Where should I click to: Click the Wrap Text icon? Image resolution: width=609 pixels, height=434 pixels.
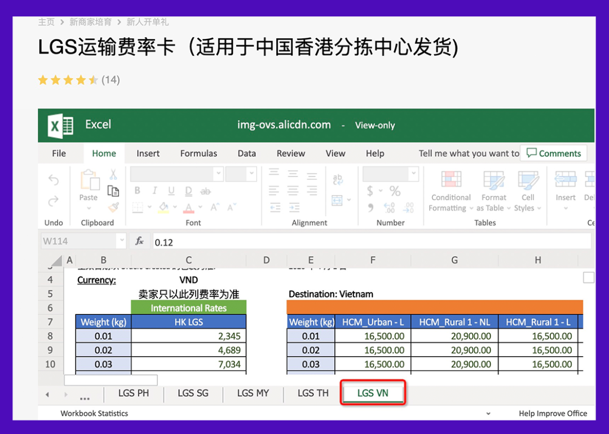coord(338,179)
